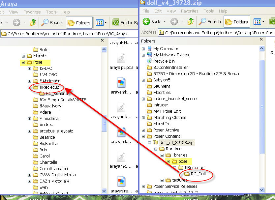Expand the indoor_industrel_scene folder
275x200 pixels.
pyautogui.click(x=143, y=99)
